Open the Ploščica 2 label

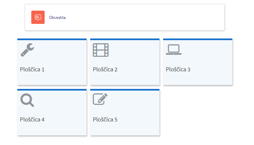(x=105, y=70)
